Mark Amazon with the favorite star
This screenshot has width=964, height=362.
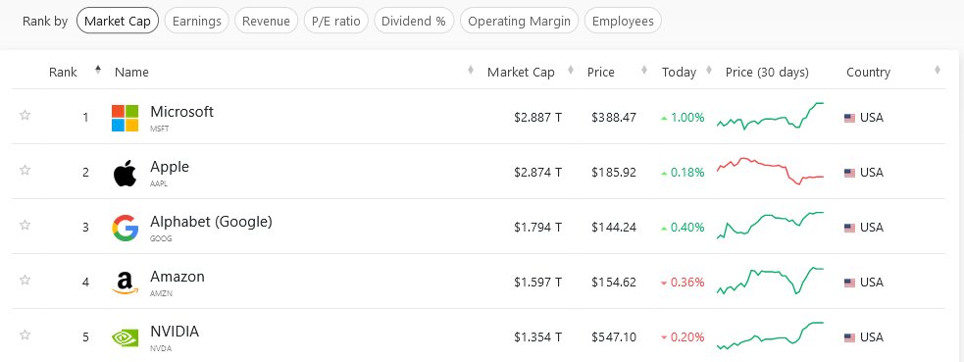click(x=25, y=280)
